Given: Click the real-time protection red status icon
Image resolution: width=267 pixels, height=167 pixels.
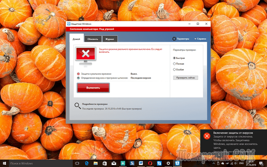Looking at the screenshot, I should click(x=78, y=74).
